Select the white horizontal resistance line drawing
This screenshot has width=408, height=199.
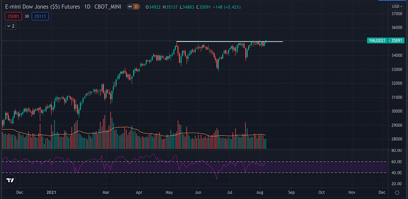click(229, 41)
